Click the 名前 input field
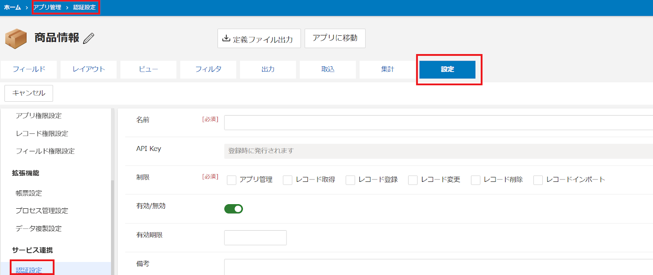Viewport: 653px width, 275px height. tap(438, 122)
